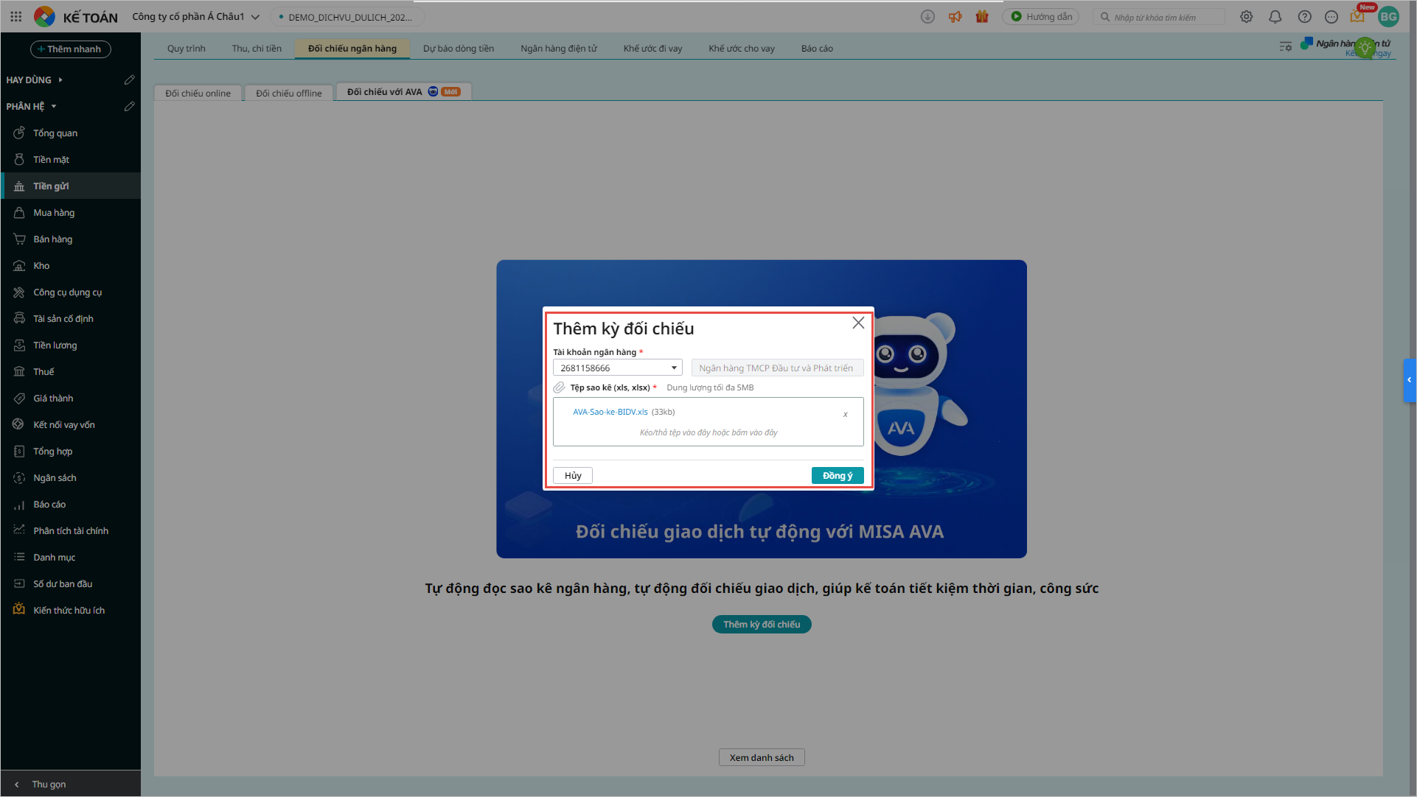
Task: Open Bán hàng in the sidebar
Action: tap(71, 239)
